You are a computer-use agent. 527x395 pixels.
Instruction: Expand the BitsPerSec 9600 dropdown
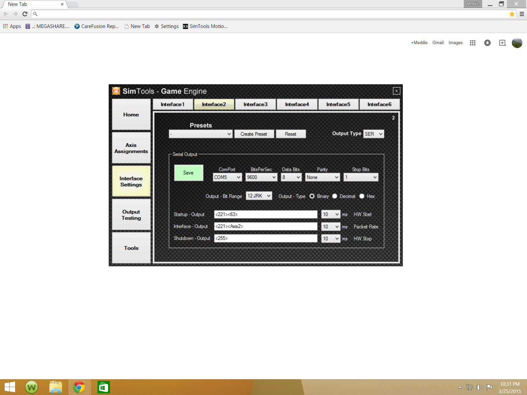pos(262,177)
